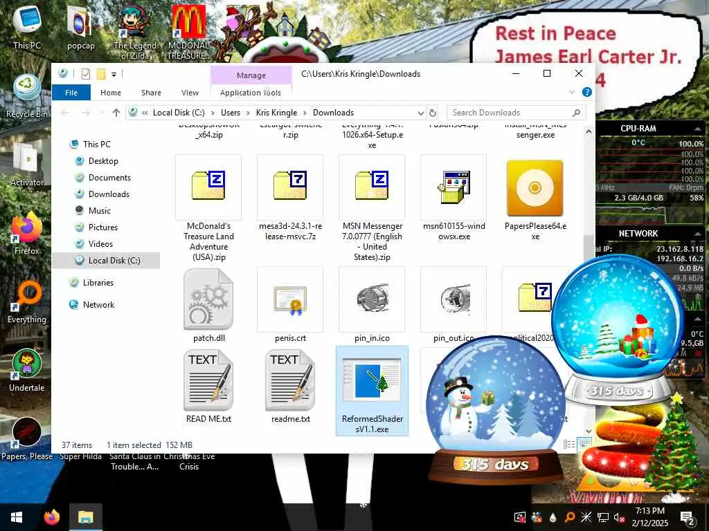
Task: Launch Firefox from desktop shortcut
Action: 27,234
